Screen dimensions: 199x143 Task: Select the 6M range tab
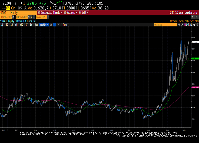(16, 25)
